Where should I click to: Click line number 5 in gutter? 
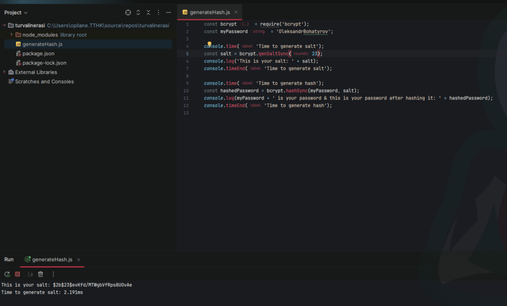(x=187, y=53)
